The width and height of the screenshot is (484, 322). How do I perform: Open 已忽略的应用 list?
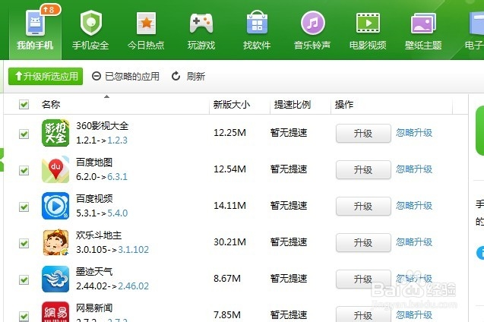tap(125, 76)
